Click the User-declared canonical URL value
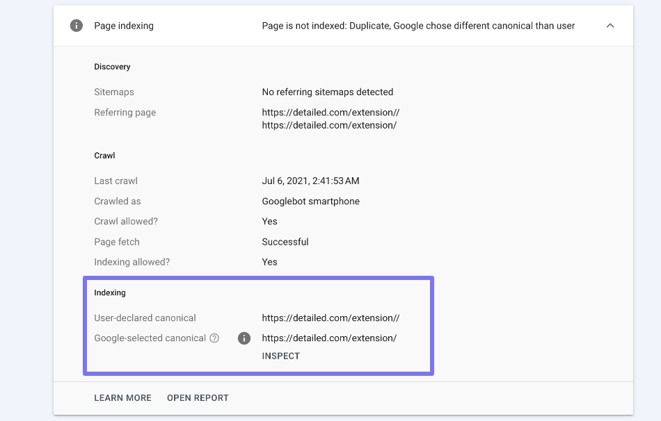Screen dimensions: 661x421 tap(331, 318)
